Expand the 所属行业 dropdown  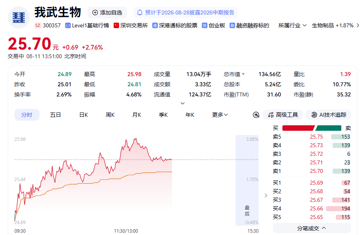[x=292, y=25]
